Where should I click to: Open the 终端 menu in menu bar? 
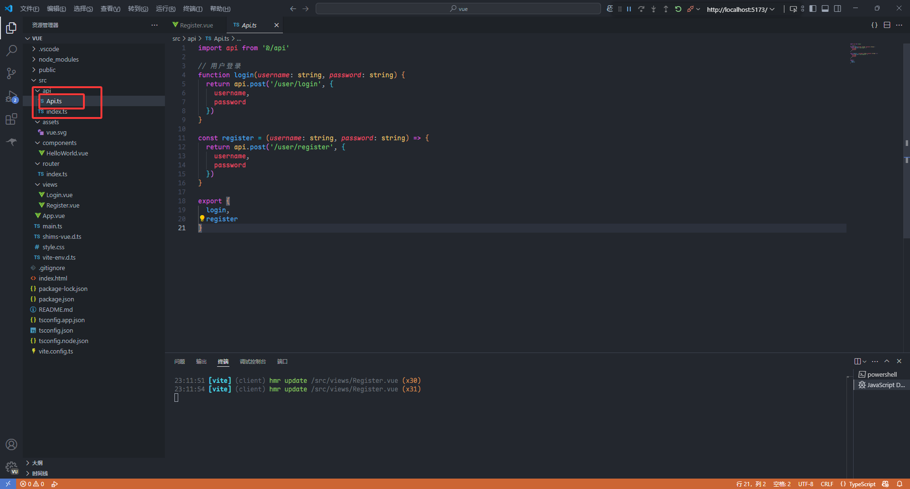coord(192,9)
